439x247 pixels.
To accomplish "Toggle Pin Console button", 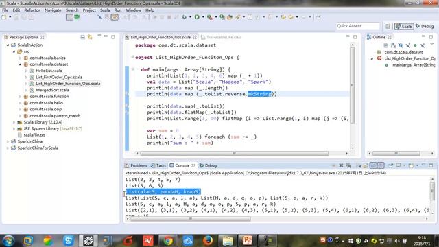I will coord(390,165).
